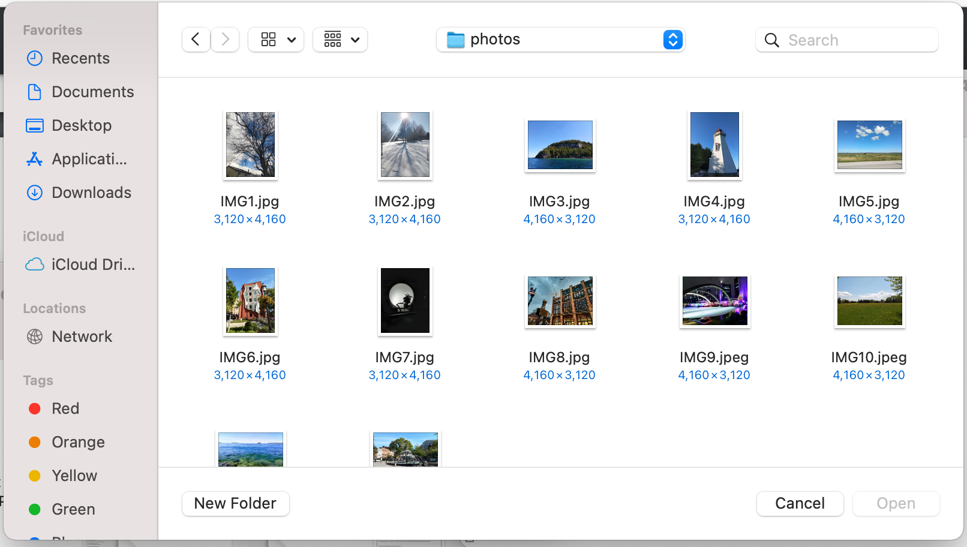The height and width of the screenshot is (547, 967).
Task: Click the Recents clock icon
Action: tap(35, 58)
